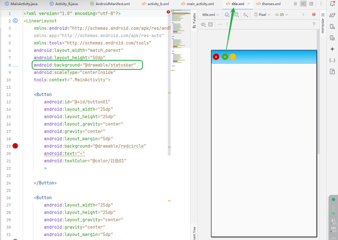Click 'android:scaleType="centerInside"' on line 9
The height and width of the screenshot is (240, 338).
[x=75, y=73]
